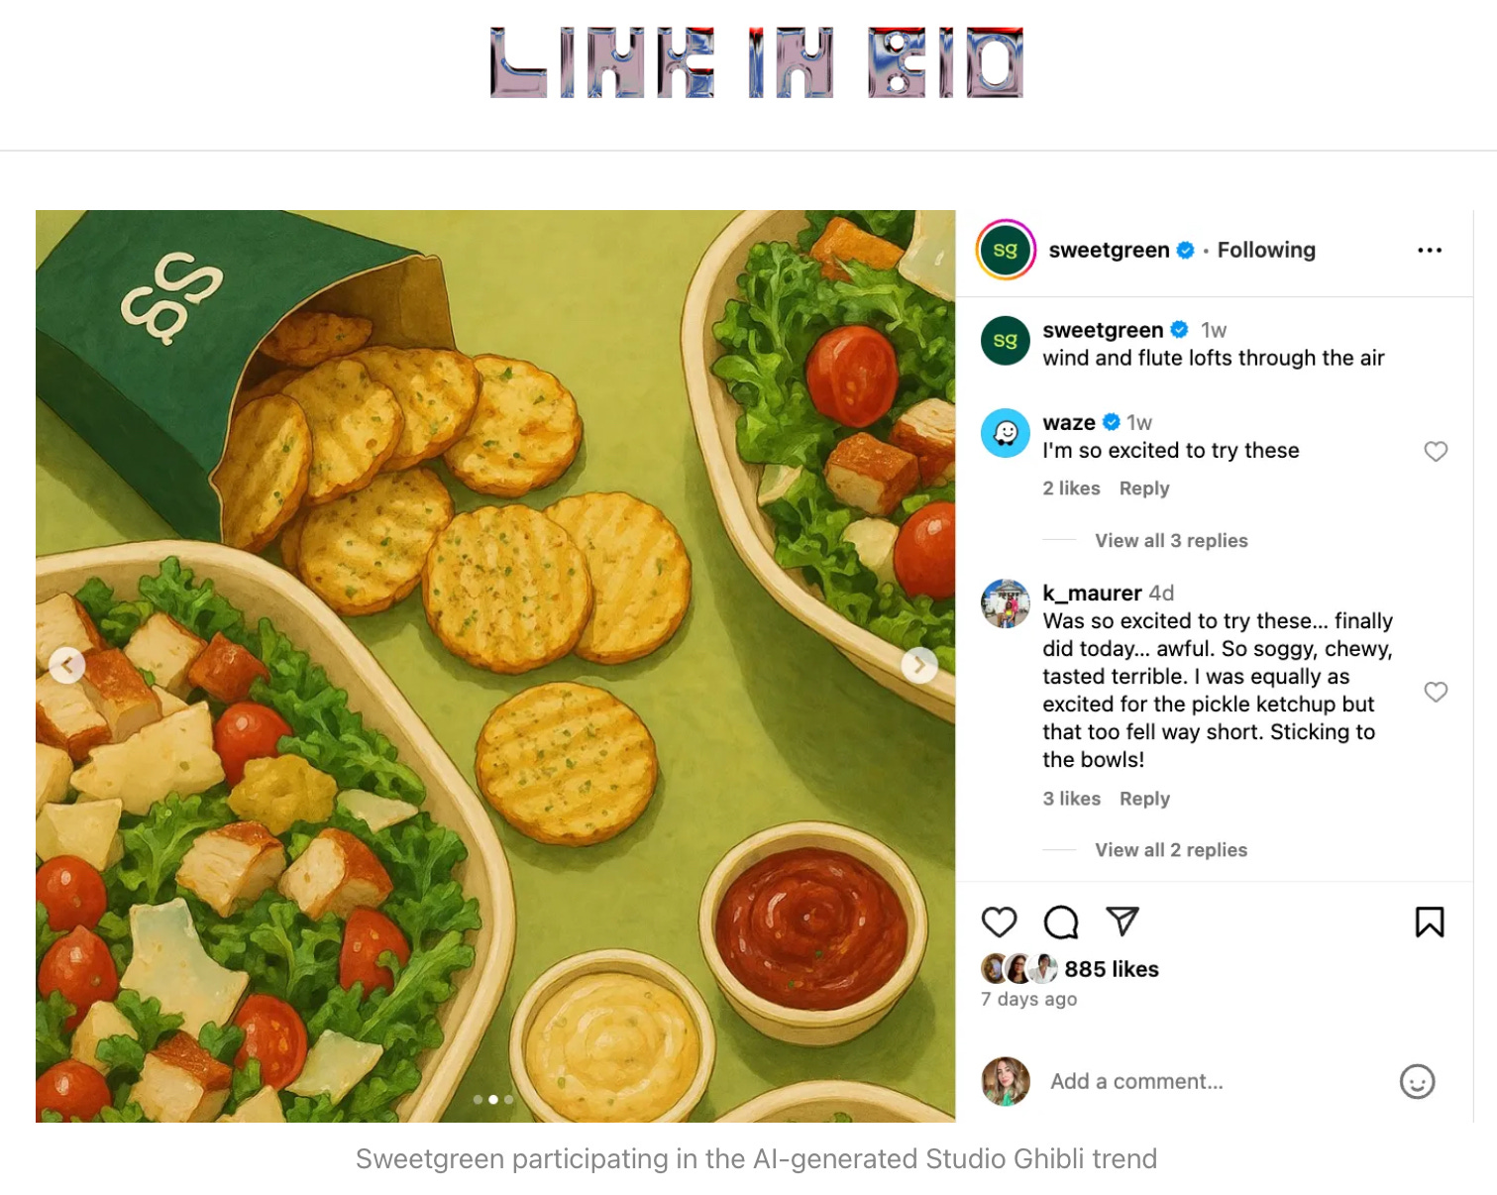Image resolution: width=1497 pixels, height=1195 pixels.
Task: Like the post with the heart icon
Action: 999,923
